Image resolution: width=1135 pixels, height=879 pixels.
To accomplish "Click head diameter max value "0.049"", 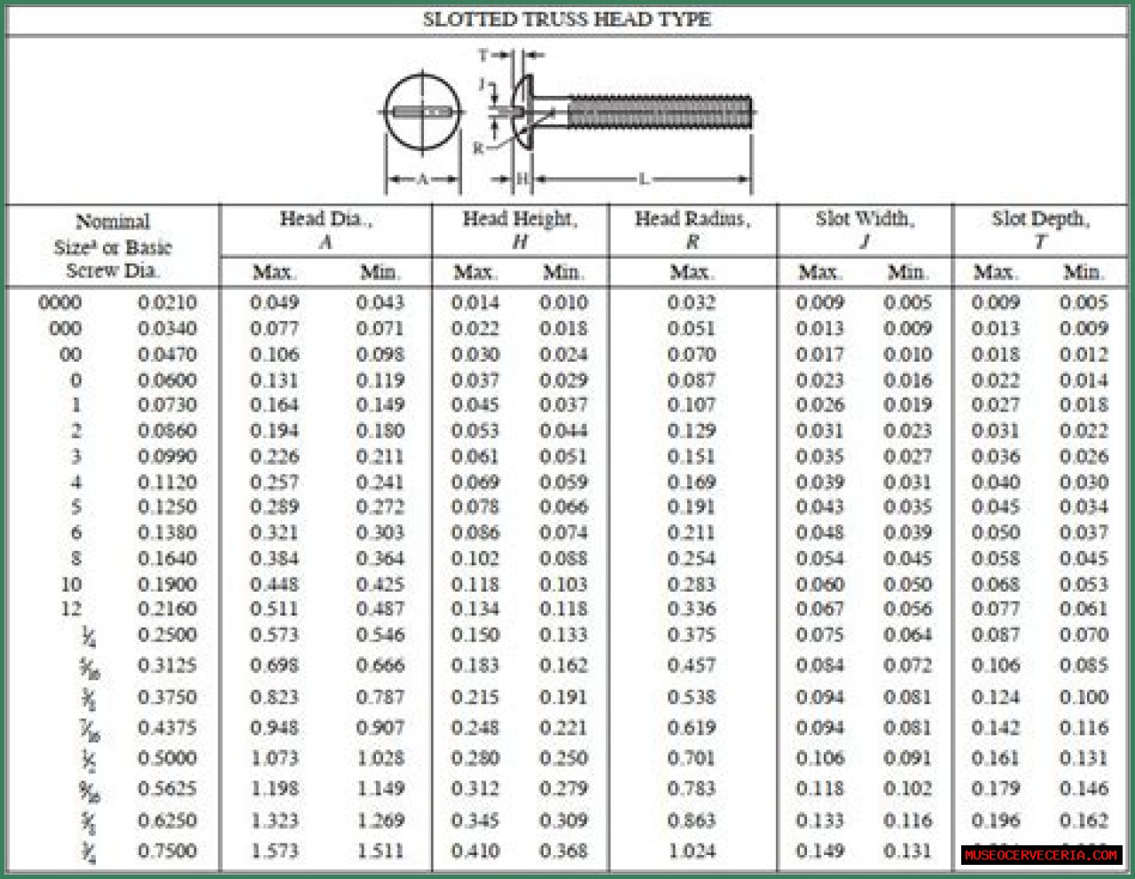I will pos(274,303).
